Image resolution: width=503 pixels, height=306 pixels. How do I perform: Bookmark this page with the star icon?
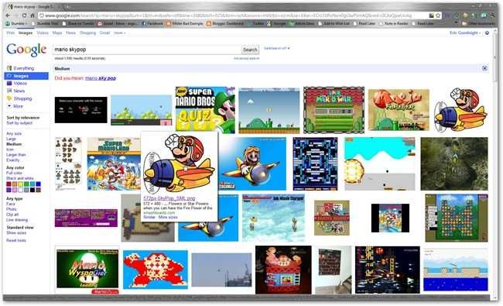pos(438,15)
